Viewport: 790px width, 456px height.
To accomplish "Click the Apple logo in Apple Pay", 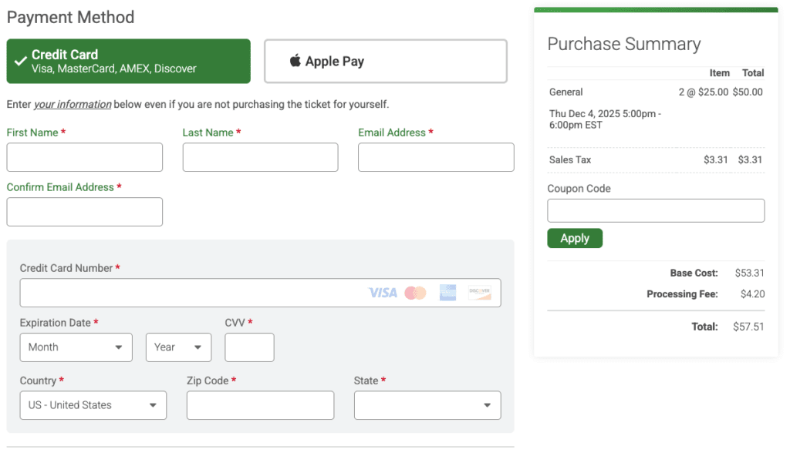I will pos(295,61).
